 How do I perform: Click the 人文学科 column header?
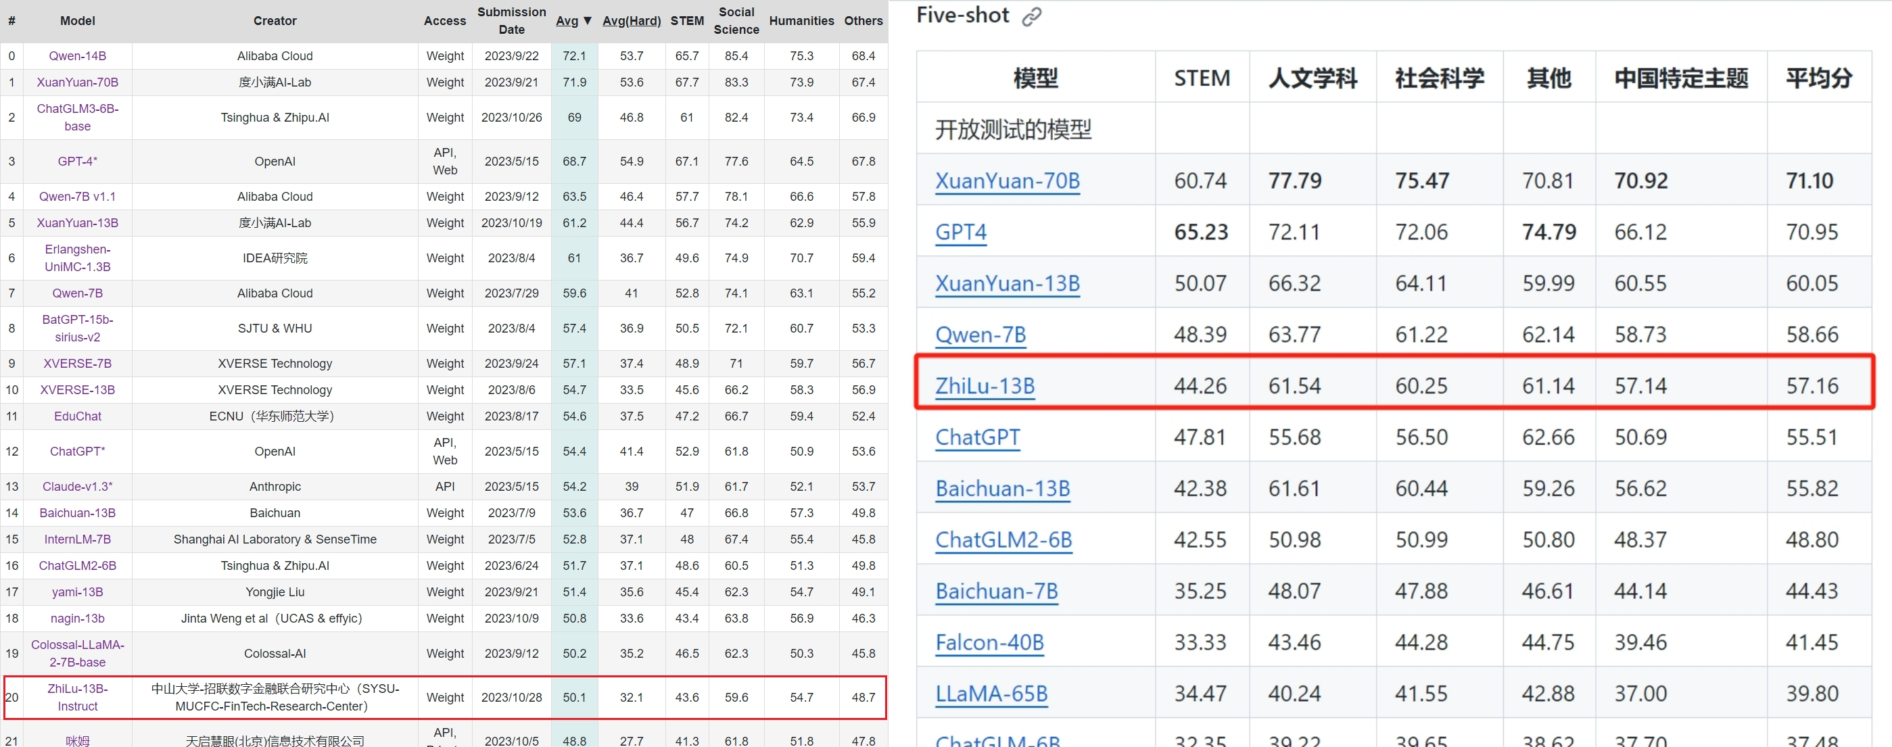coord(1313,78)
